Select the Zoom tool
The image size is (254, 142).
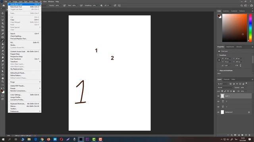[3, 82]
